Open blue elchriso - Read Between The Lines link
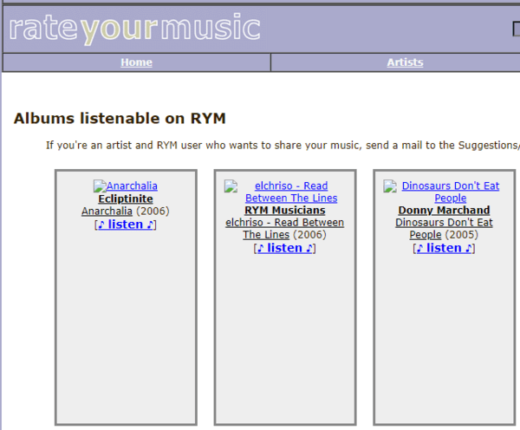This screenshot has width=520, height=430. (291, 192)
